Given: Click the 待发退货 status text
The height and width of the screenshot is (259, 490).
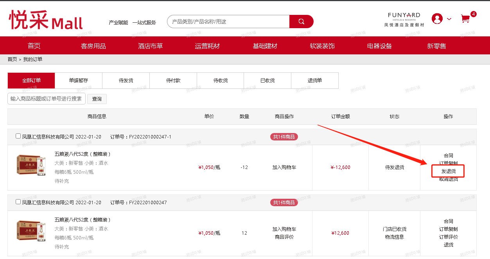Looking at the screenshot, I should (x=395, y=167).
